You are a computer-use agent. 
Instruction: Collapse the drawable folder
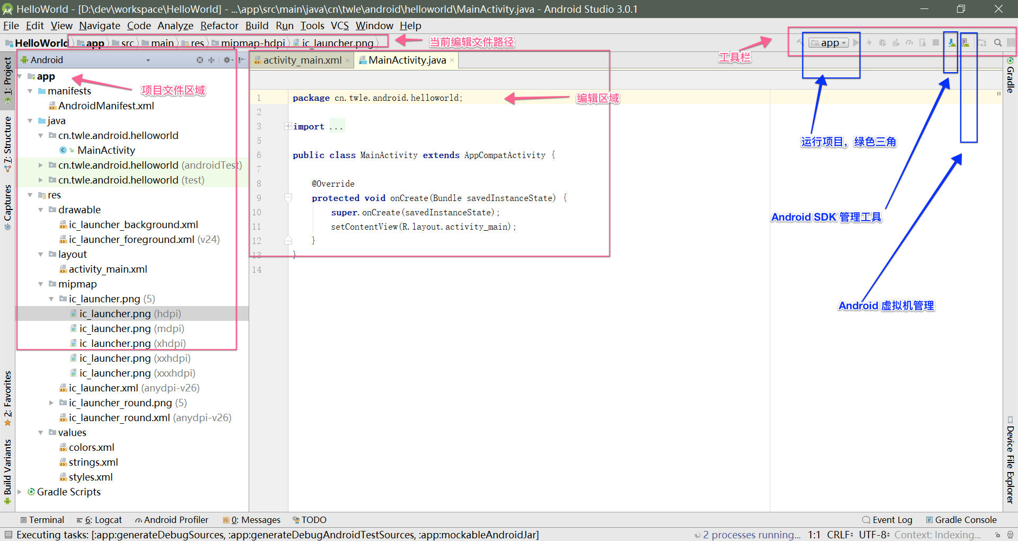(41, 210)
